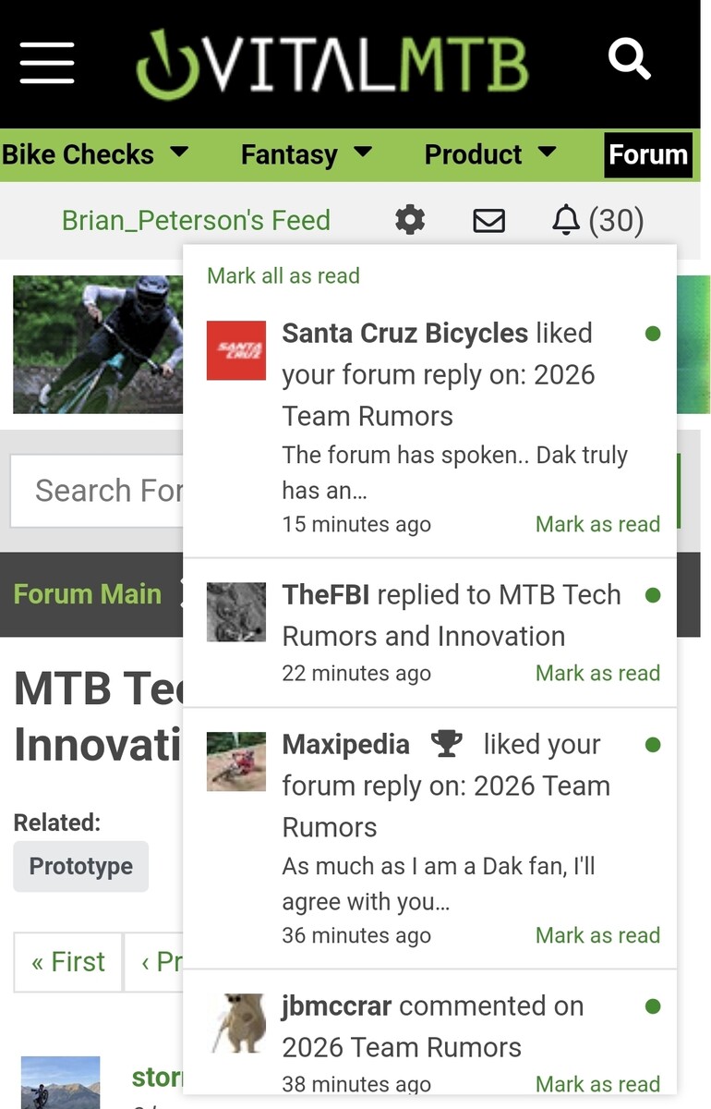The image size is (711, 1109).
Task: Switch to the Forum tab
Action: [x=647, y=154]
